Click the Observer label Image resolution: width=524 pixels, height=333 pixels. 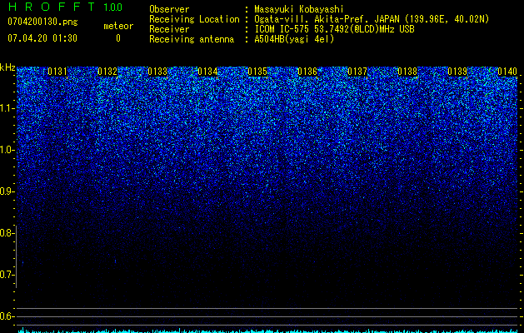pos(169,9)
